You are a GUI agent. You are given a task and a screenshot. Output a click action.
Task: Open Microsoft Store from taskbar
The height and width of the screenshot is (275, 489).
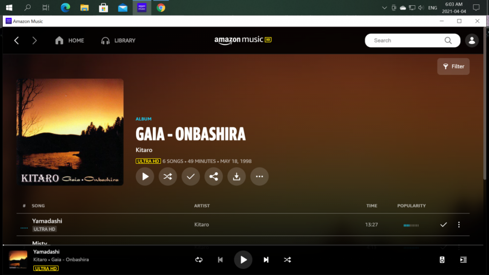tap(104, 8)
